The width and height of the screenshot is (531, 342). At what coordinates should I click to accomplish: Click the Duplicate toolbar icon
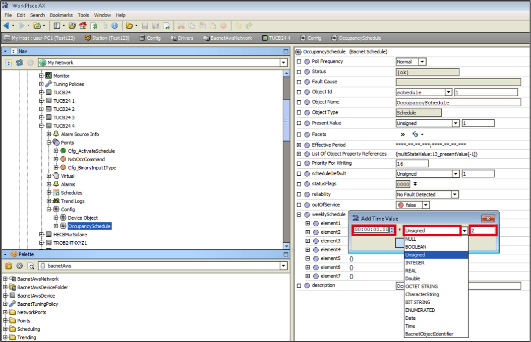tap(213, 26)
